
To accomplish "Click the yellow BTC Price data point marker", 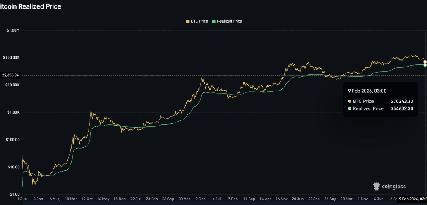I will pyautogui.click(x=425, y=62).
